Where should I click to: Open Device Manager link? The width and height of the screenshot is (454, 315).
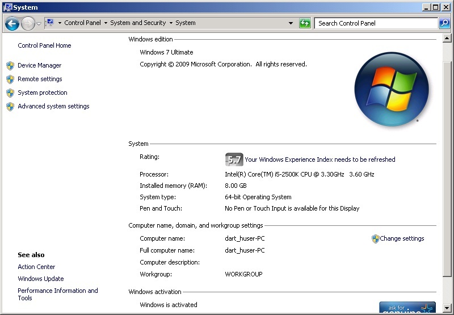coord(39,65)
